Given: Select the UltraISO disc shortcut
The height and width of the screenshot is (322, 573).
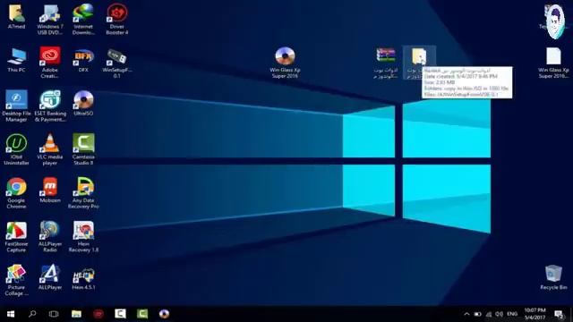Looking at the screenshot, I should coord(83,99).
